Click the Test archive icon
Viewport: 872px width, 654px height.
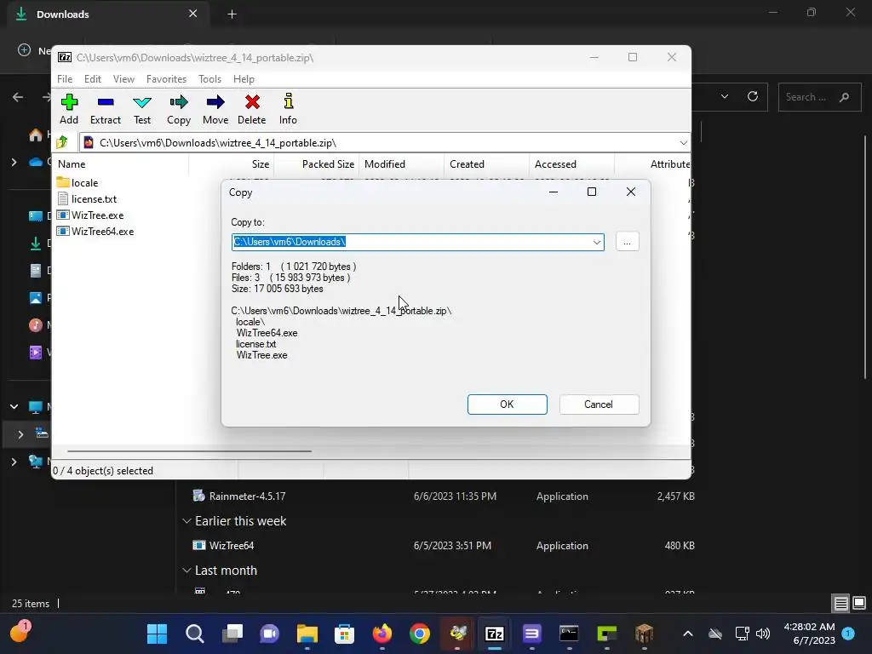pyautogui.click(x=142, y=109)
